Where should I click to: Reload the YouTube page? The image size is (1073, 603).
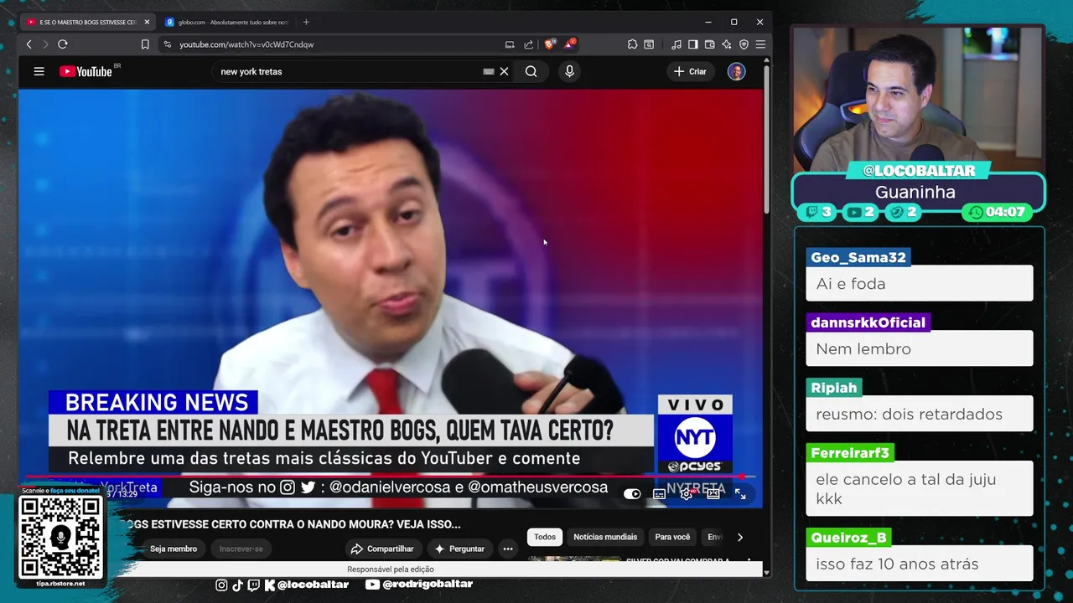pos(62,44)
